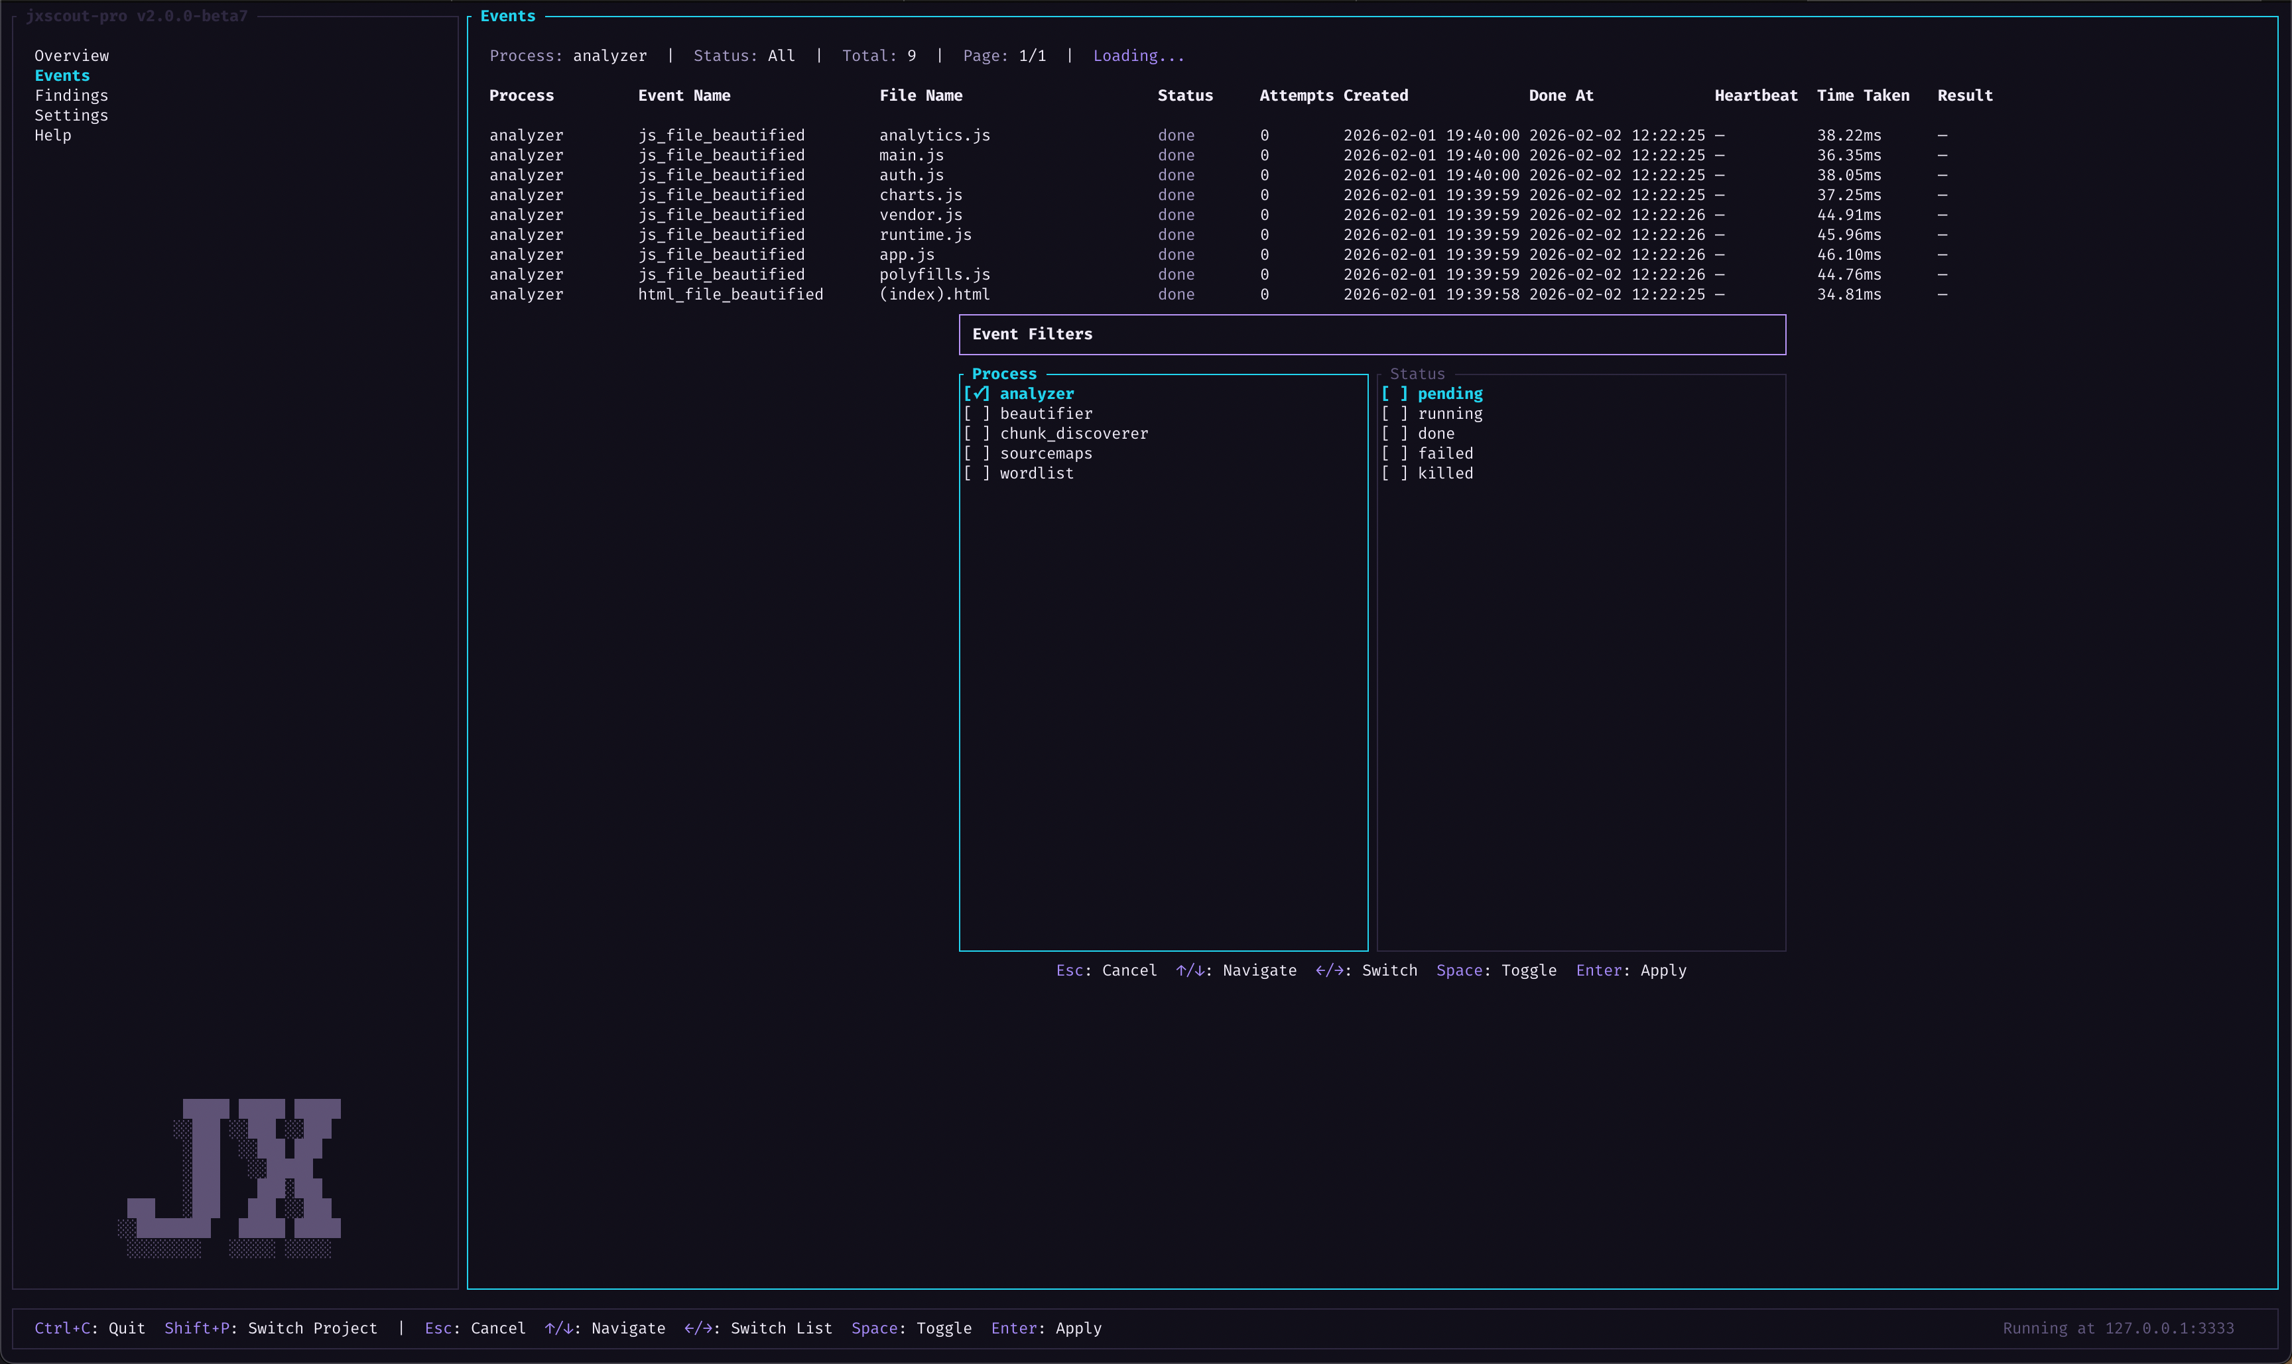Click the Events panel title

point(508,16)
